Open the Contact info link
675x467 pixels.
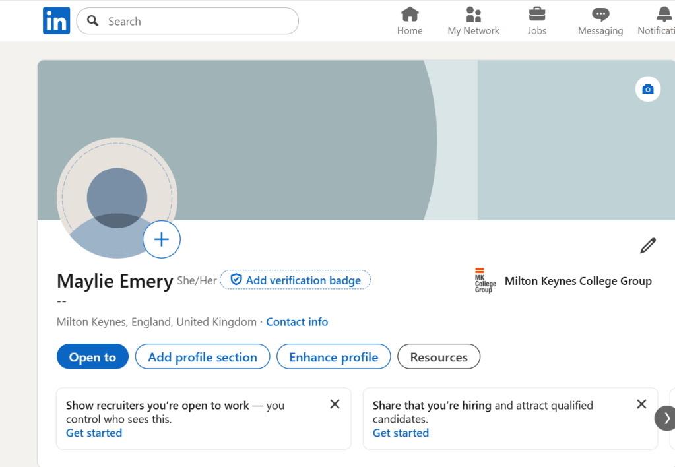pyautogui.click(x=297, y=322)
